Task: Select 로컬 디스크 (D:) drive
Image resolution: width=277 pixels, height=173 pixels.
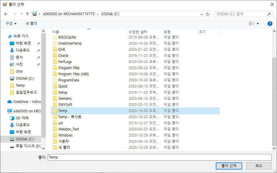Action: point(25,146)
